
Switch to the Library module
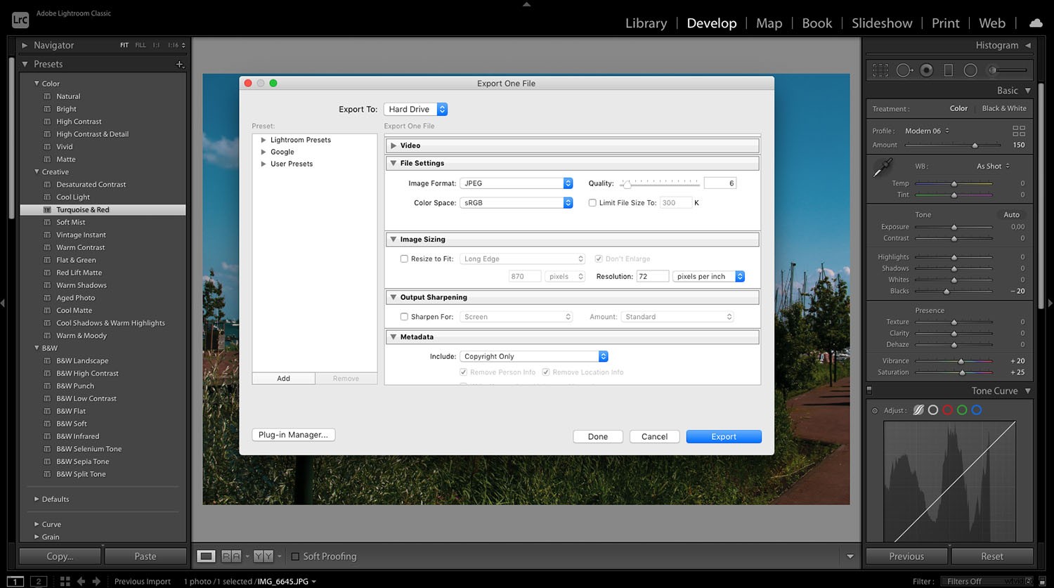tap(646, 23)
